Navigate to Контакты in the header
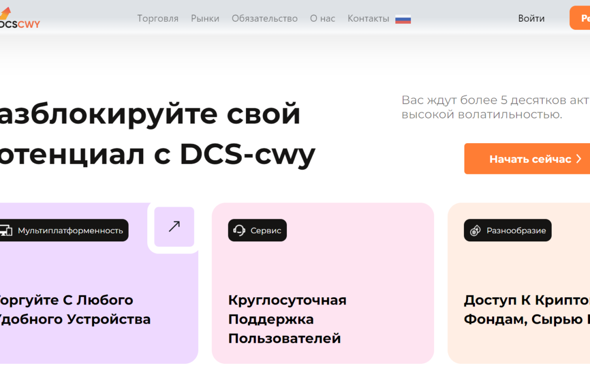 tap(368, 19)
